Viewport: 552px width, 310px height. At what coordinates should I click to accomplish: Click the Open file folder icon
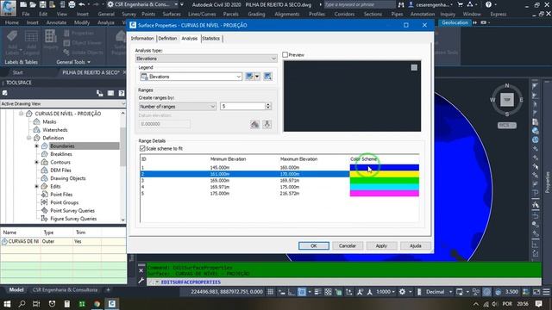click(x=33, y=4)
